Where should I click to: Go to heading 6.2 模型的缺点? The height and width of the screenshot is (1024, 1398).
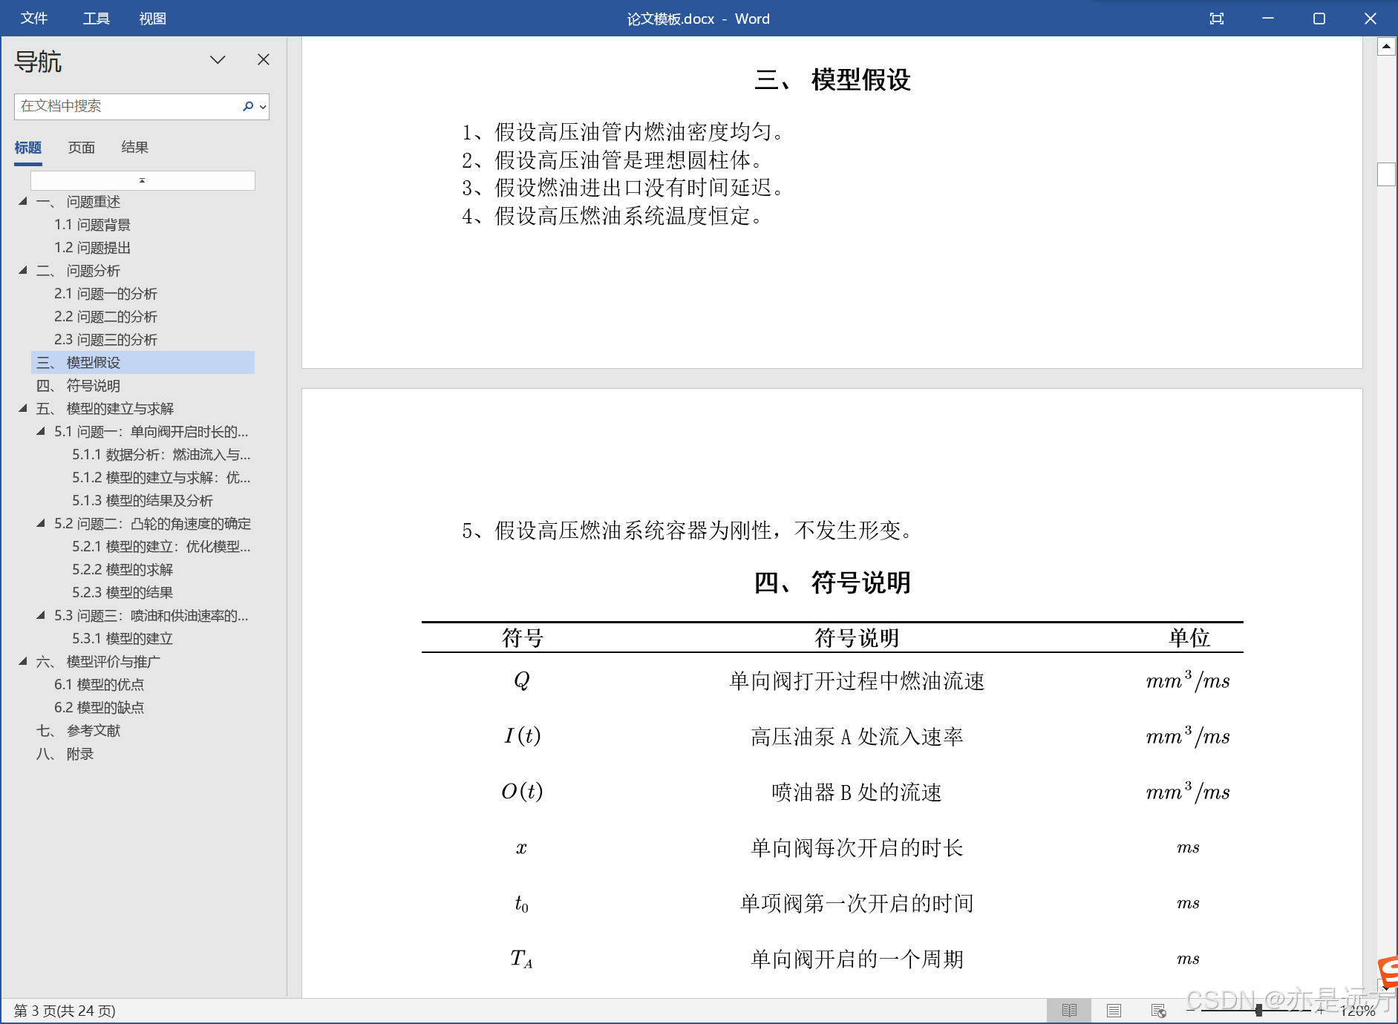coord(99,708)
